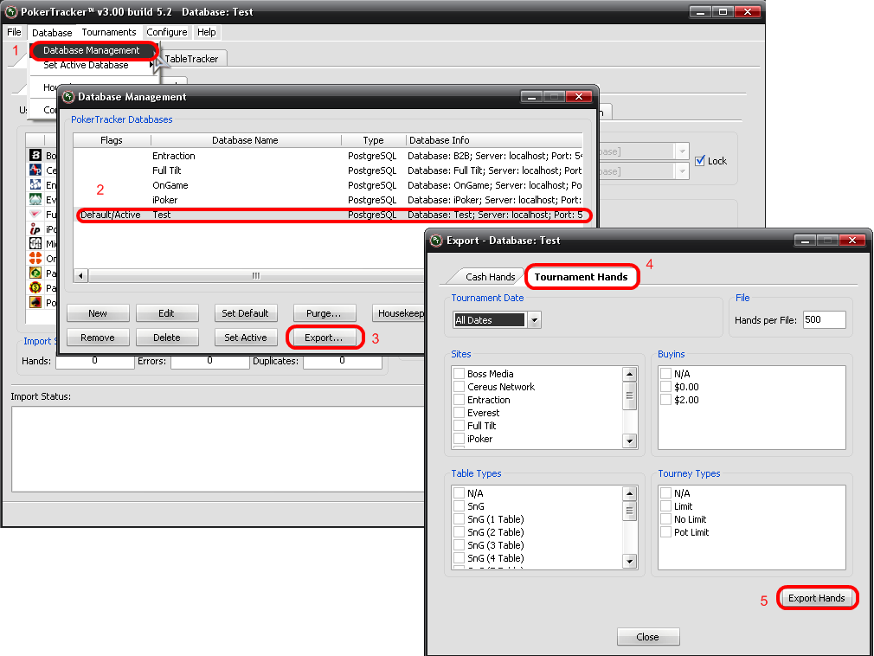Click the Microgaming site icon
874x656 pixels.
pos(35,243)
